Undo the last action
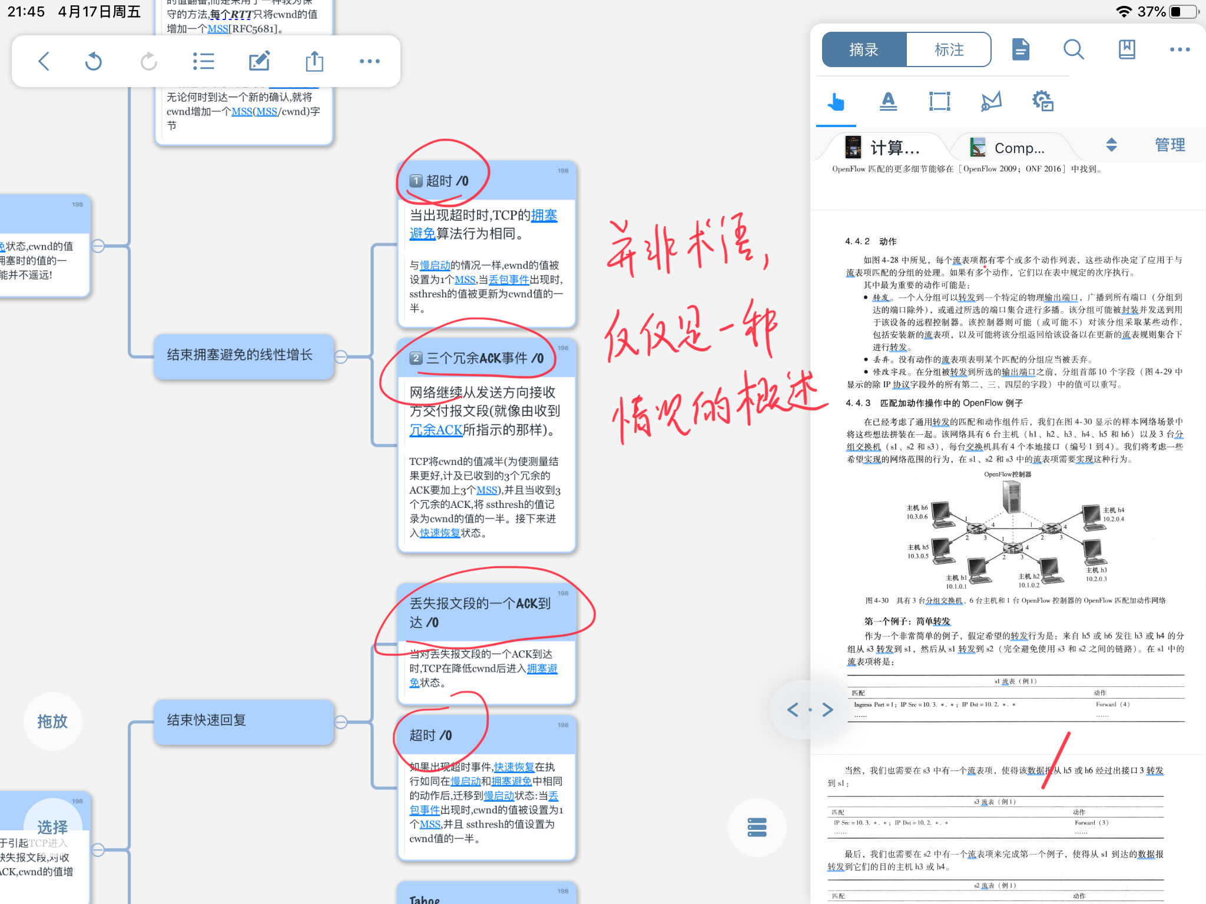1206x904 pixels. [x=94, y=61]
